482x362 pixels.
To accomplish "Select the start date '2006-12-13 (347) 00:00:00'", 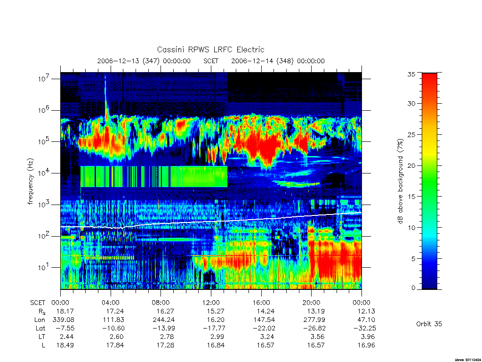I will coord(144,61).
